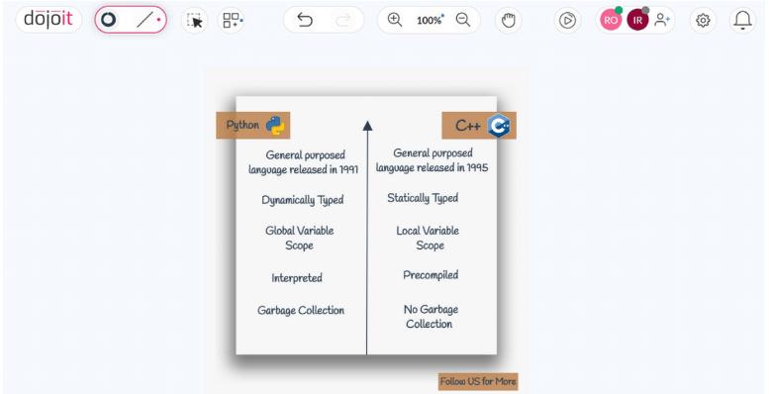This screenshot has height=394, width=769.
Task: Select the C++ label box
Action: click(x=479, y=125)
